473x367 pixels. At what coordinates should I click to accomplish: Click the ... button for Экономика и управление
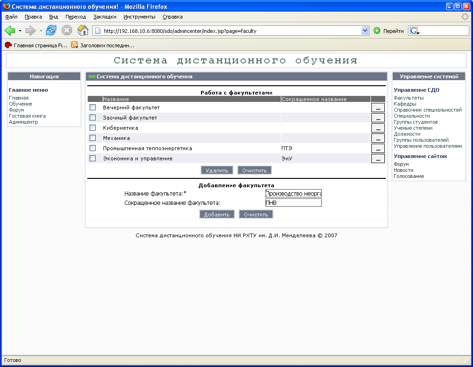point(378,158)
